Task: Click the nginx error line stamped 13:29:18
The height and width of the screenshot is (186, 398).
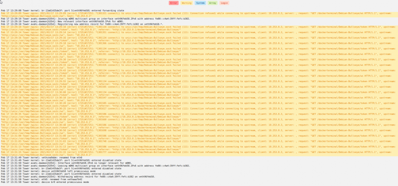Action: 199,45
